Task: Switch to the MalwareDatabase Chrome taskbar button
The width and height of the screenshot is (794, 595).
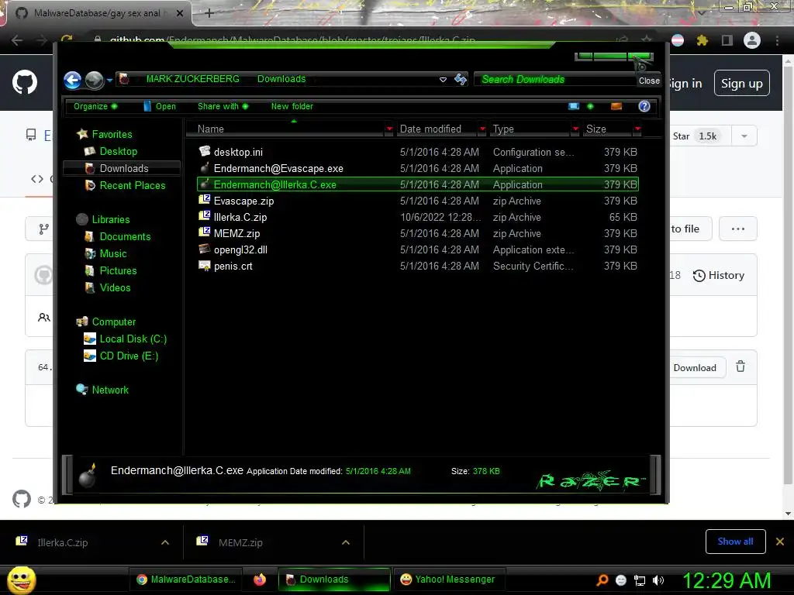Action: pos(185,580)
